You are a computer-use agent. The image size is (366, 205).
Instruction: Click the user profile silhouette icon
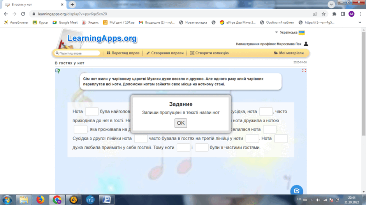click(x=306, y=44)
